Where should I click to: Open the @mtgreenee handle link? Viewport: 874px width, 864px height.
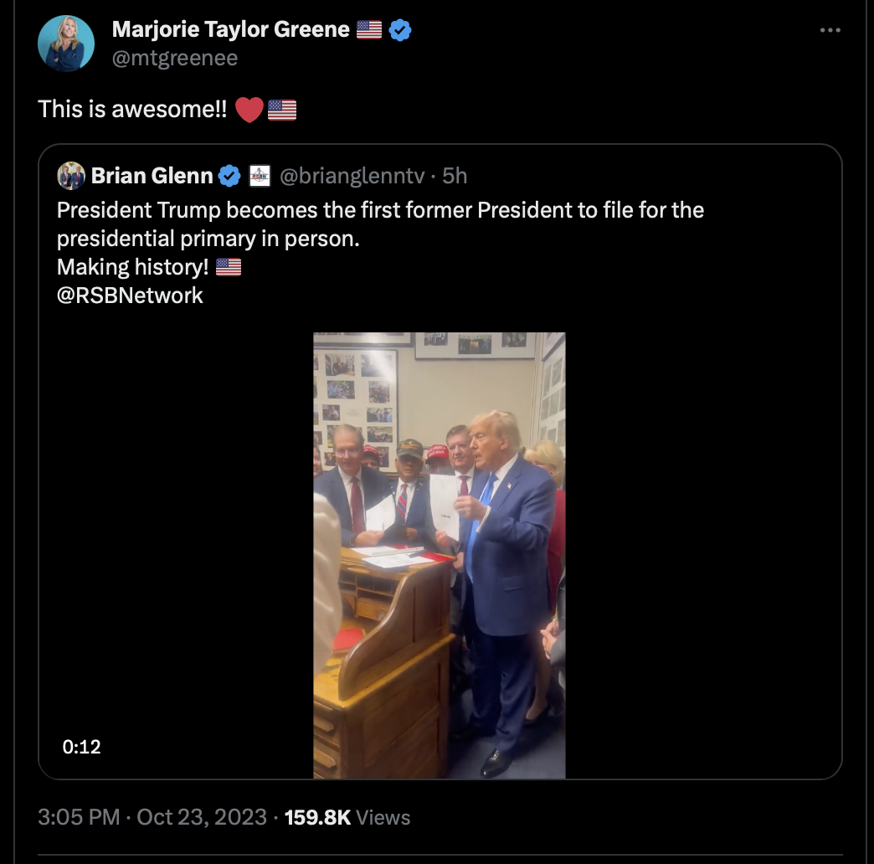[174, 58]
